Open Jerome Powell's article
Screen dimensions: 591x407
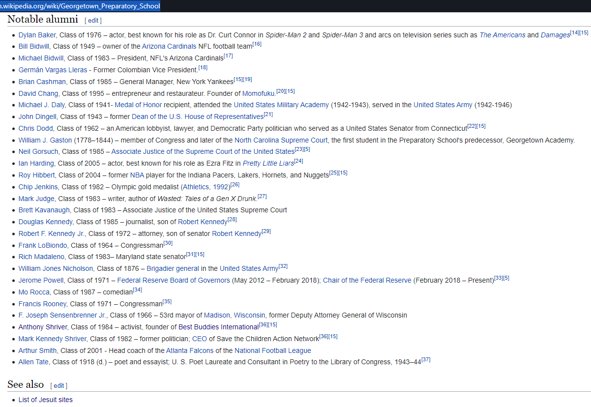[41, 280]
